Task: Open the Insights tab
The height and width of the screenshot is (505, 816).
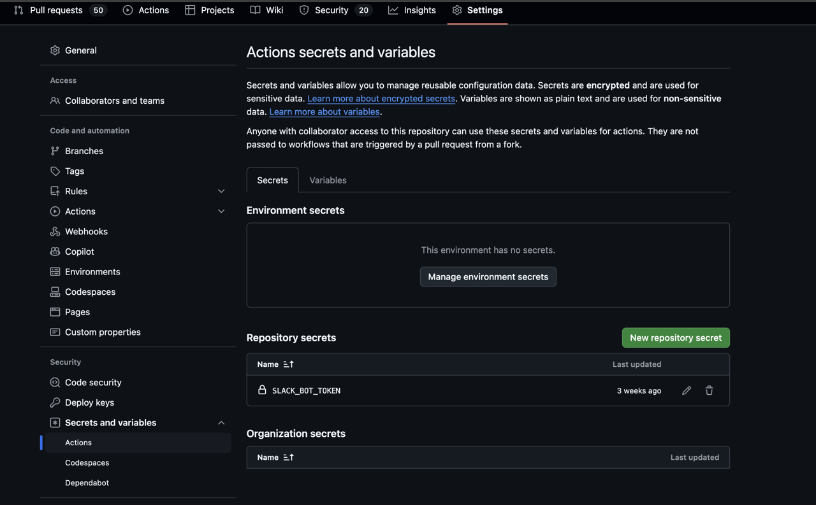Action: [x=412, y=10]
